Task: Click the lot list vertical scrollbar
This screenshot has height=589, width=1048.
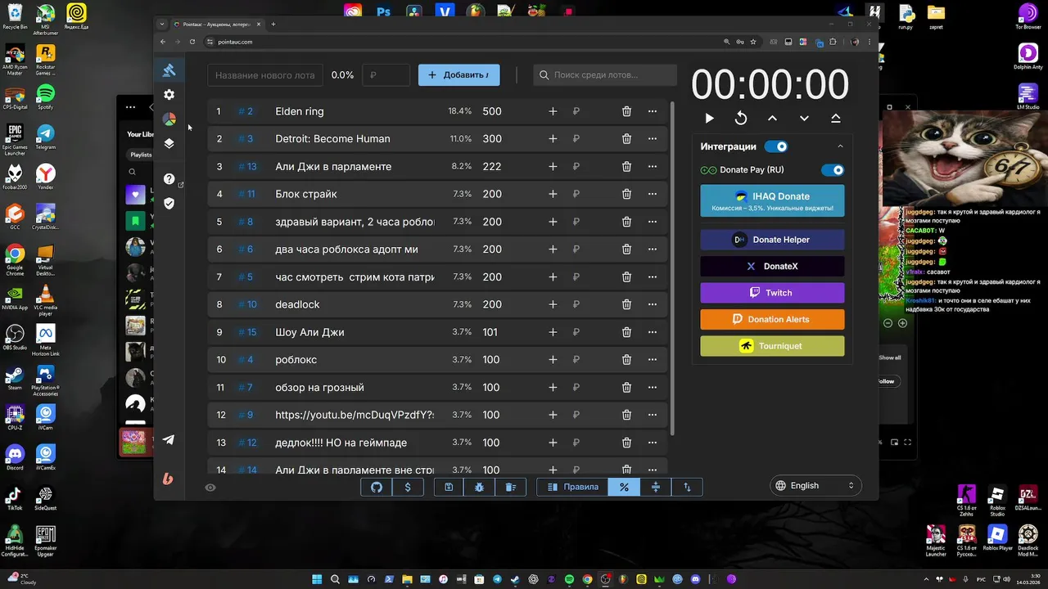Action: click(673, 268)
